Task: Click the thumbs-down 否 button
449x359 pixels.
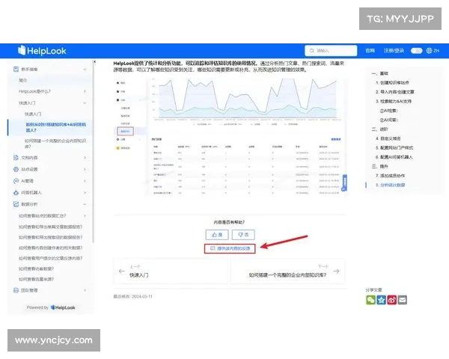Action: pyautogui.click(x=244, y=234)
